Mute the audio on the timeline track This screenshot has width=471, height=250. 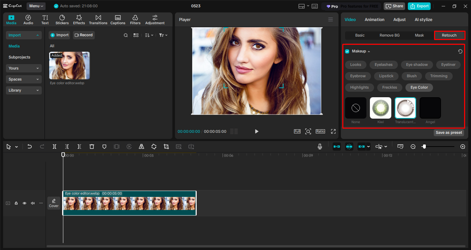(32, 203)
